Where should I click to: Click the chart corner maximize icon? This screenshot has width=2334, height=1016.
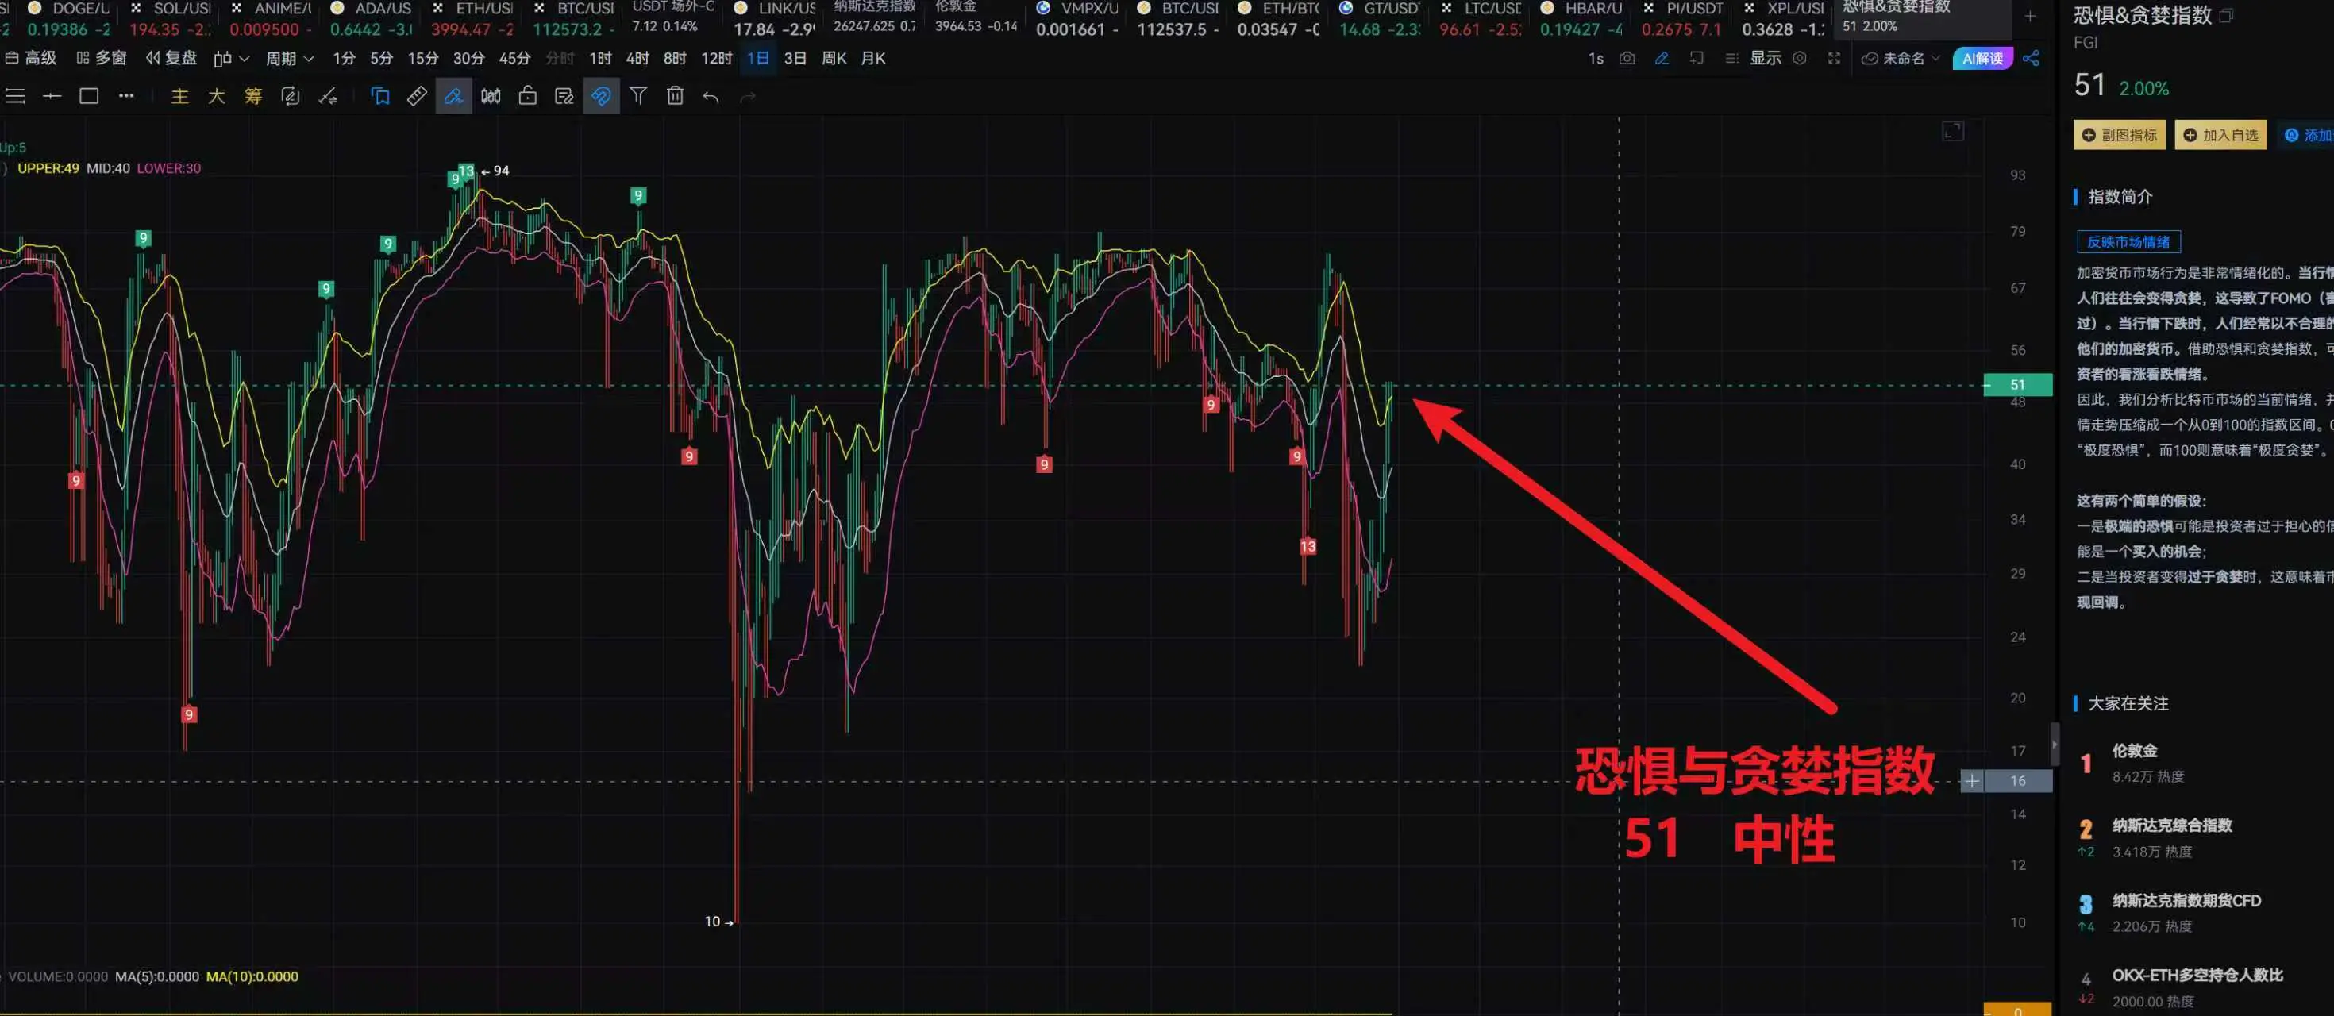click(x=1954, y=131)
